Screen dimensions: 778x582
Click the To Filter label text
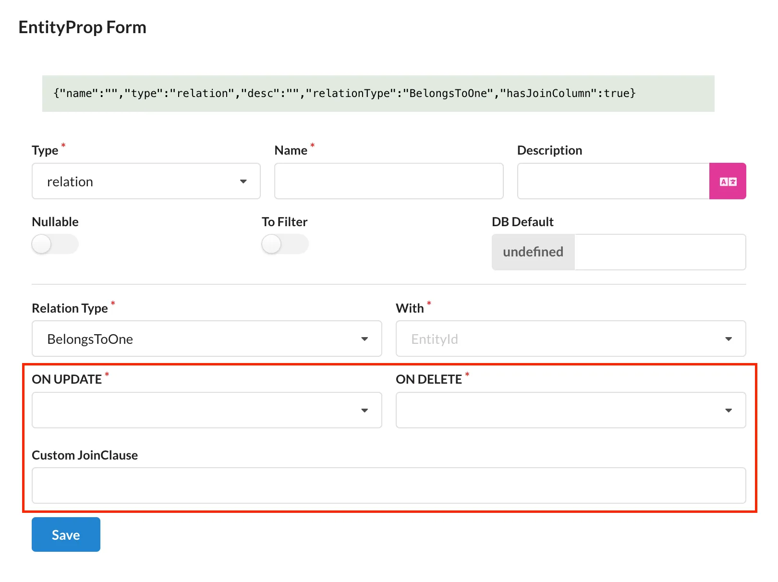tap(284, 222)
